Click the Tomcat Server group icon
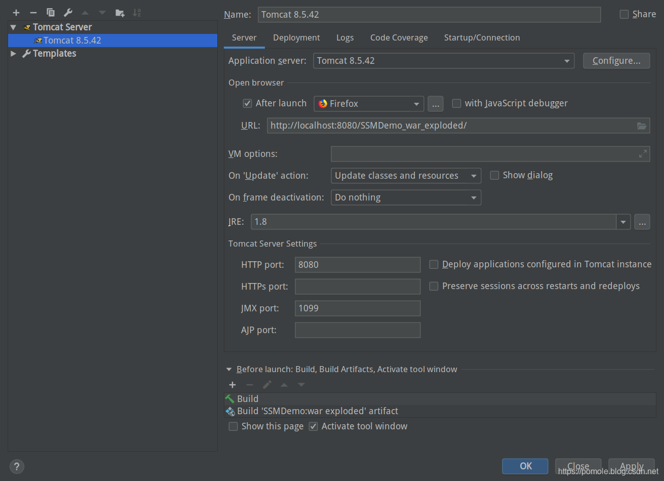 pos(27,27)
